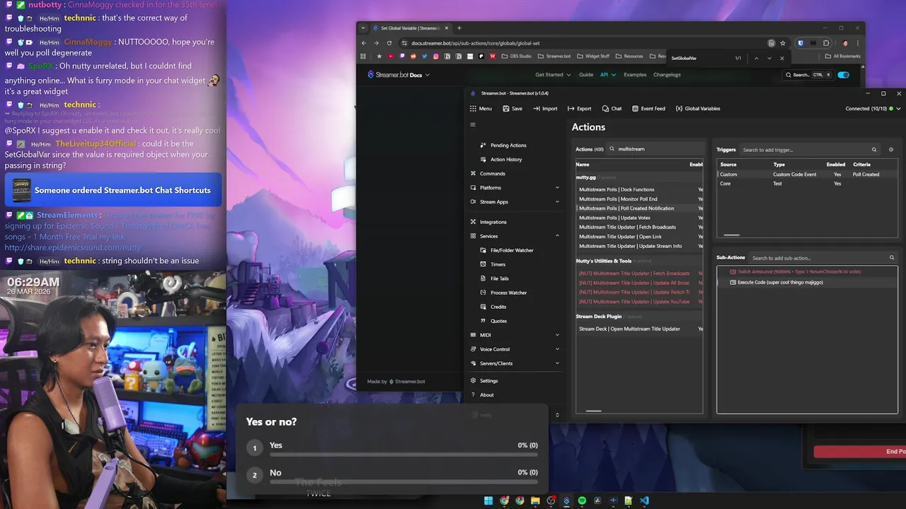Open Integrations in the sidebar
The height and width of the screenshot is (509, 906).
pyautogui.click(x=493, y=222)
